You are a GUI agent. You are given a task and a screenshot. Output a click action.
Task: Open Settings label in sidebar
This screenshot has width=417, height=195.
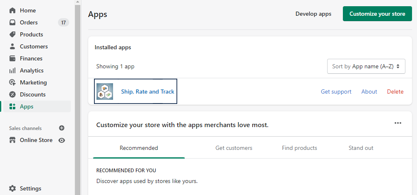[31, 188]
